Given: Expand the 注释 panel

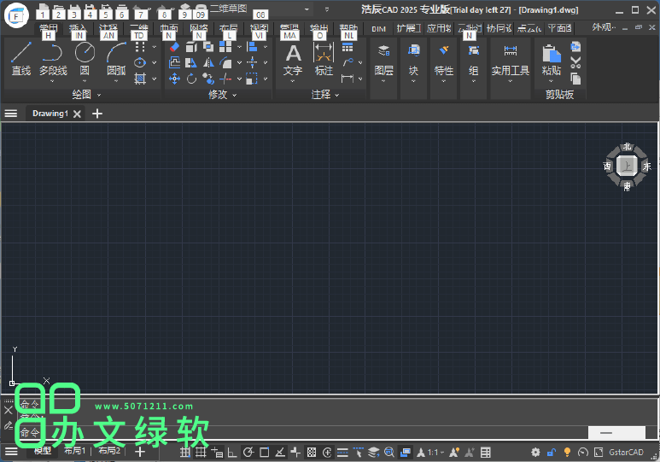Looking at the screenshot, I should coord(325,95).
